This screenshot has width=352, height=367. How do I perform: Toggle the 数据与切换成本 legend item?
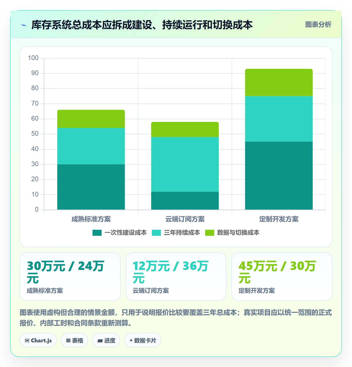pyautogui.click(x=232, y=233)
